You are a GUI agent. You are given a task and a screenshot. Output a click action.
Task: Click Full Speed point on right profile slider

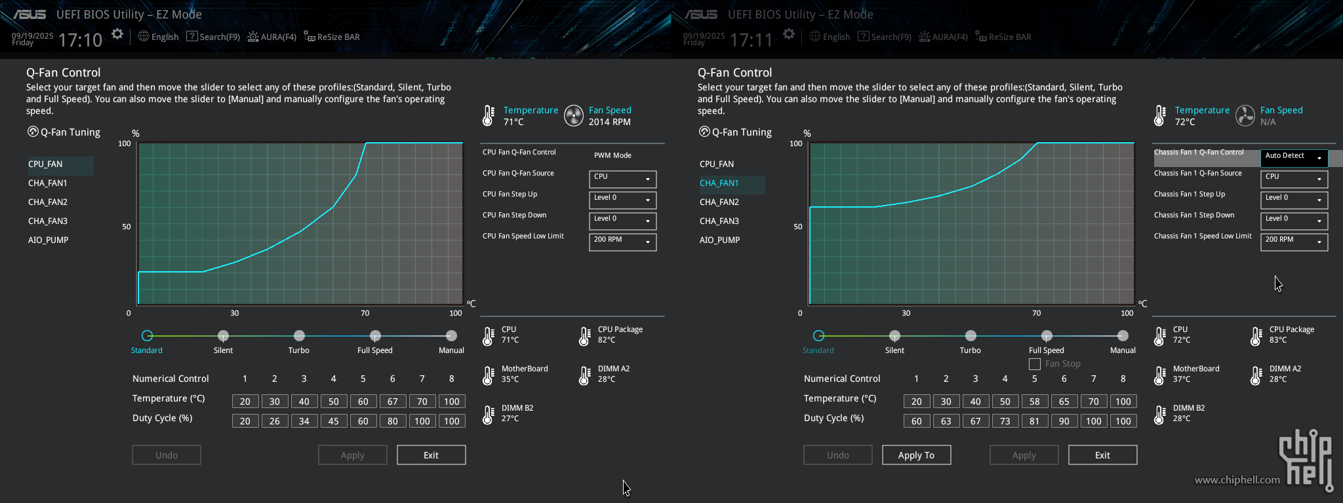pos(1047,336)
